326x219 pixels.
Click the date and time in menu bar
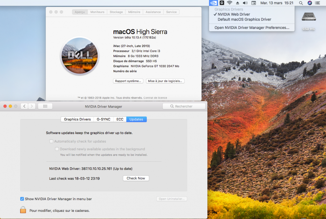click(x=277, y=3)
